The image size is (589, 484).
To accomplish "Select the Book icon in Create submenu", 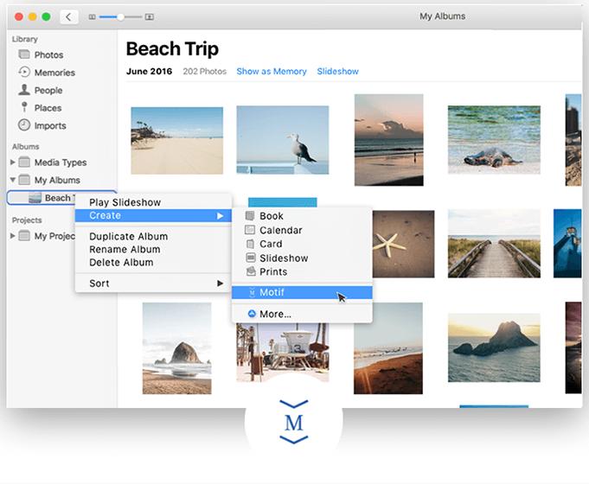I will point(250,216).
